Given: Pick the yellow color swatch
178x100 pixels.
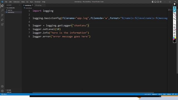Looking at the screenshot, I should coord(175,38).
